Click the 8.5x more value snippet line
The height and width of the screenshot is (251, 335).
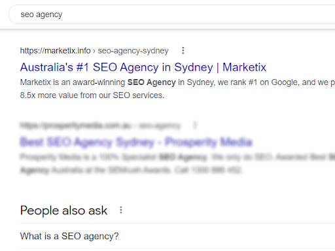coord(92,95)
